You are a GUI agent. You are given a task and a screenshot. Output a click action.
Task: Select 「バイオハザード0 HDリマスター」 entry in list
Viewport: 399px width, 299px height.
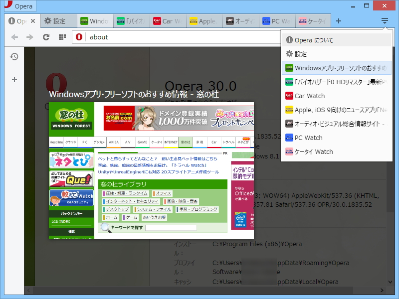click(336, 82)
